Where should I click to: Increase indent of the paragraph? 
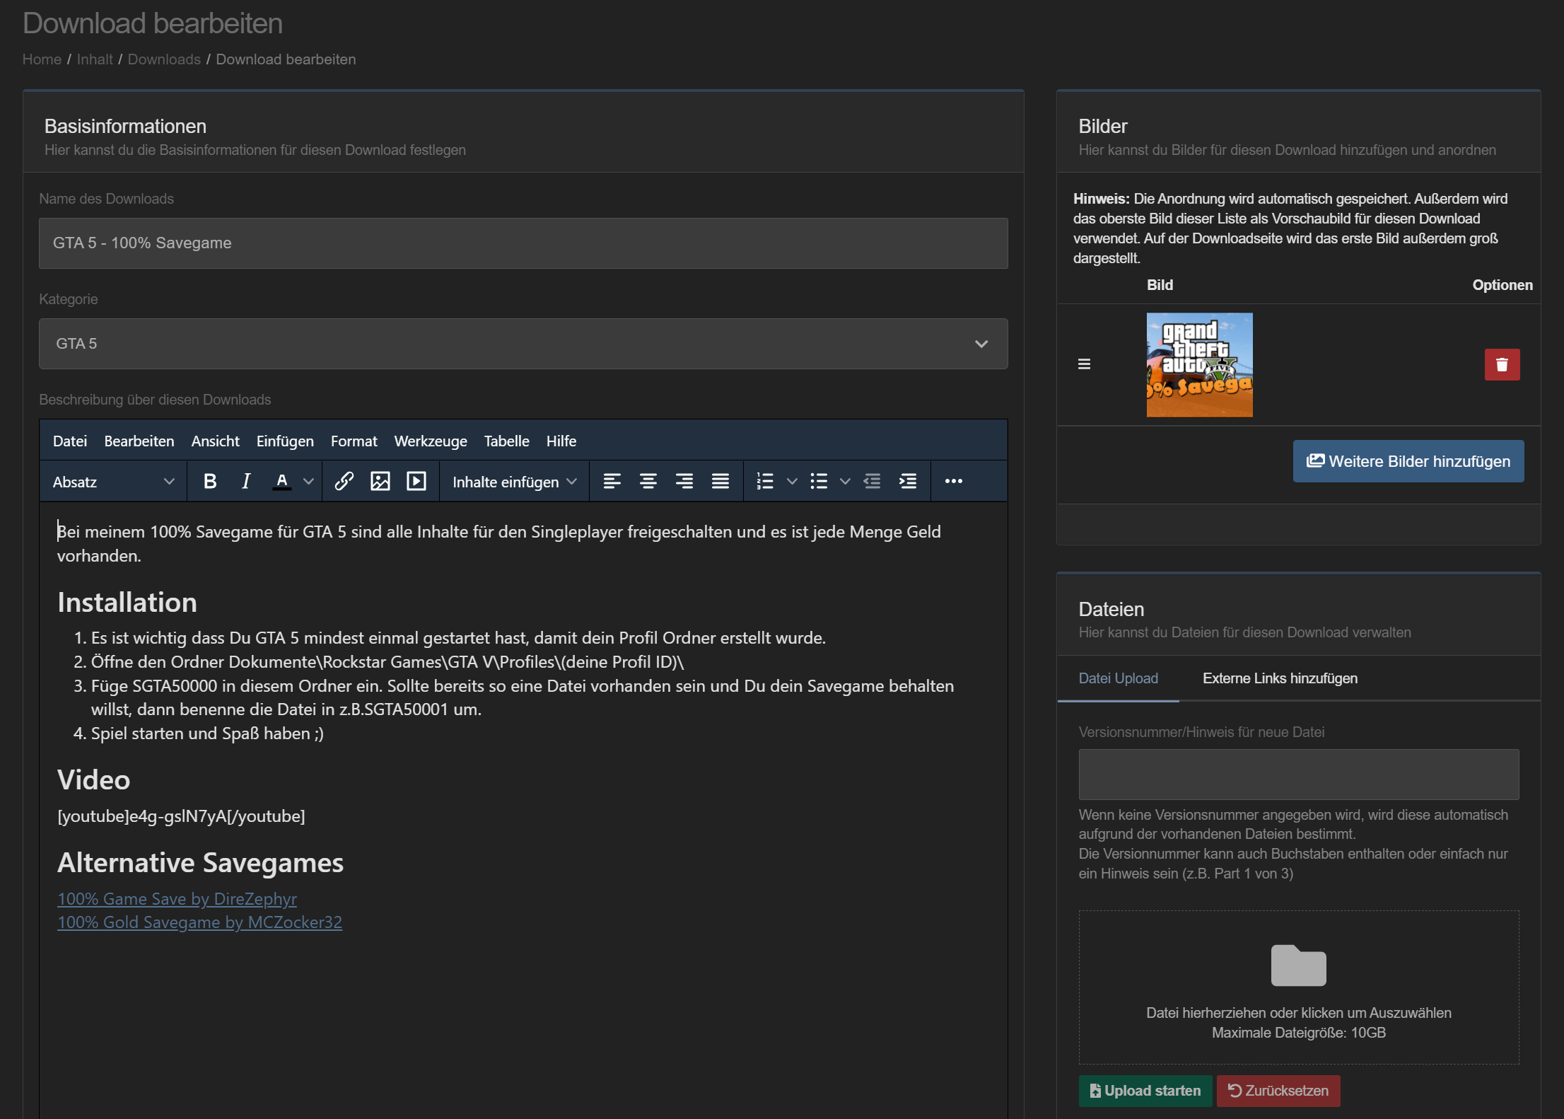908,482
